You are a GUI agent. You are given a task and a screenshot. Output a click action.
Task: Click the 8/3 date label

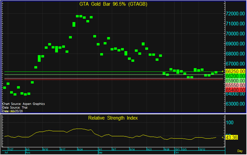pyautogui.click(x=27, y=149)
